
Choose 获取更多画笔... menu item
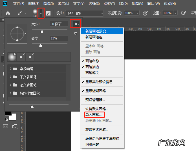pyautogui.click(x=102, y=130)
